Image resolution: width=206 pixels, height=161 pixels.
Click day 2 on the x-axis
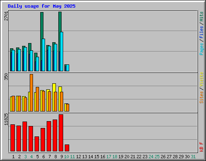tap(19, 157)
